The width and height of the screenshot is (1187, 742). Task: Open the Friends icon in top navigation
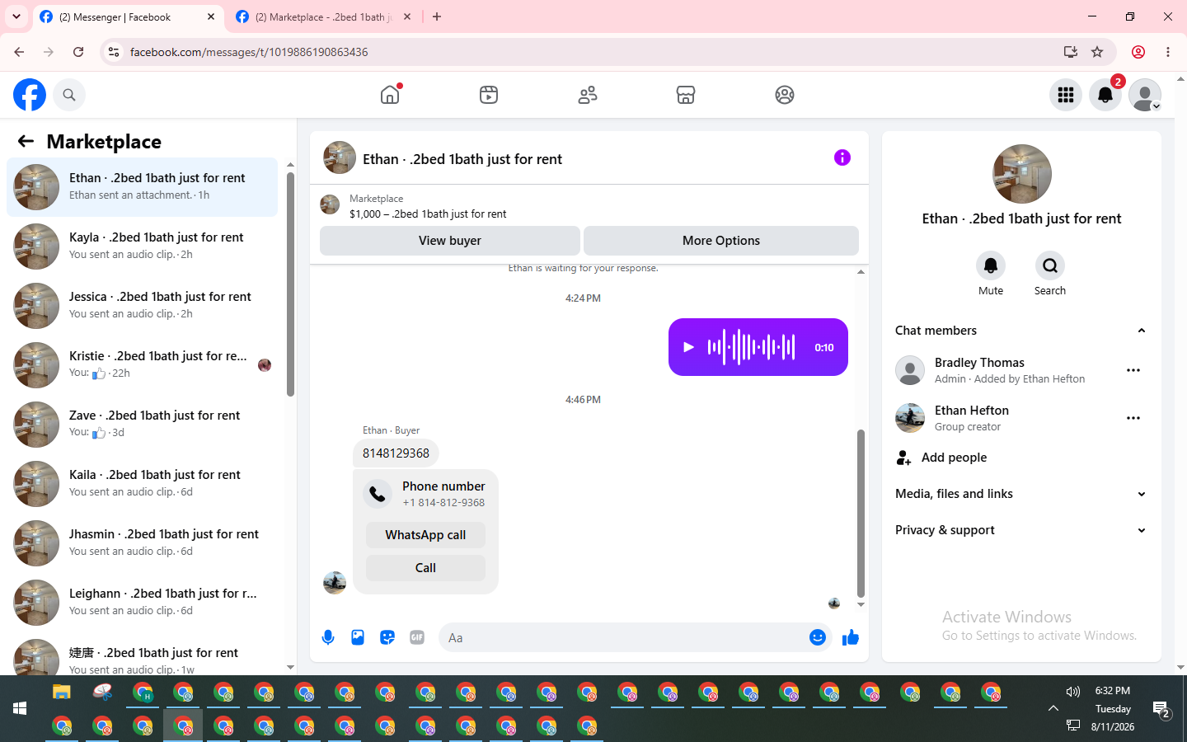click(x=588, y=95)
